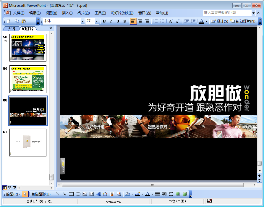Click the help question input box
The image size is (264, 207).
click(x=227, y=13)
